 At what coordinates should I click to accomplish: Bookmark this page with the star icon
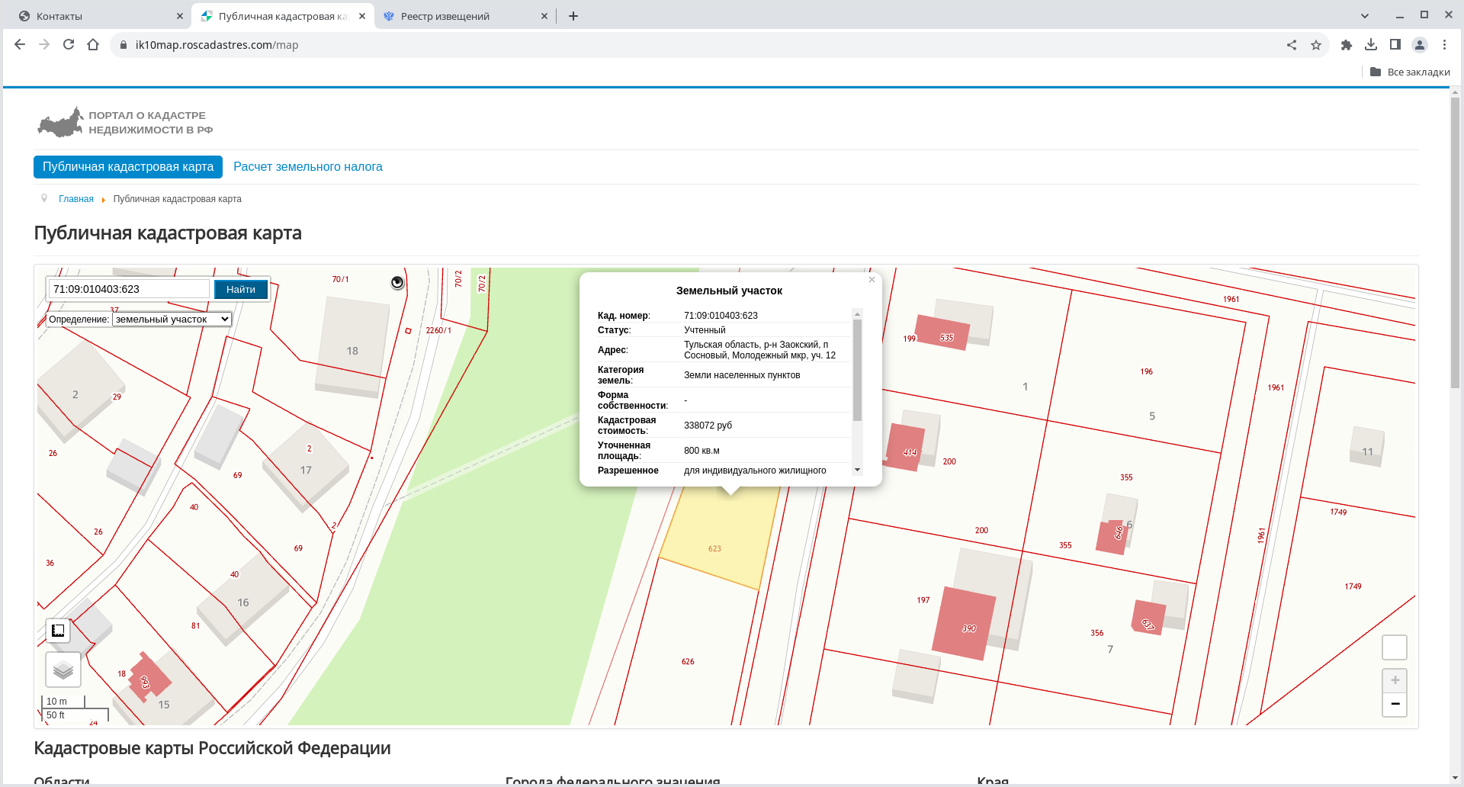[x=1316, y=45]
